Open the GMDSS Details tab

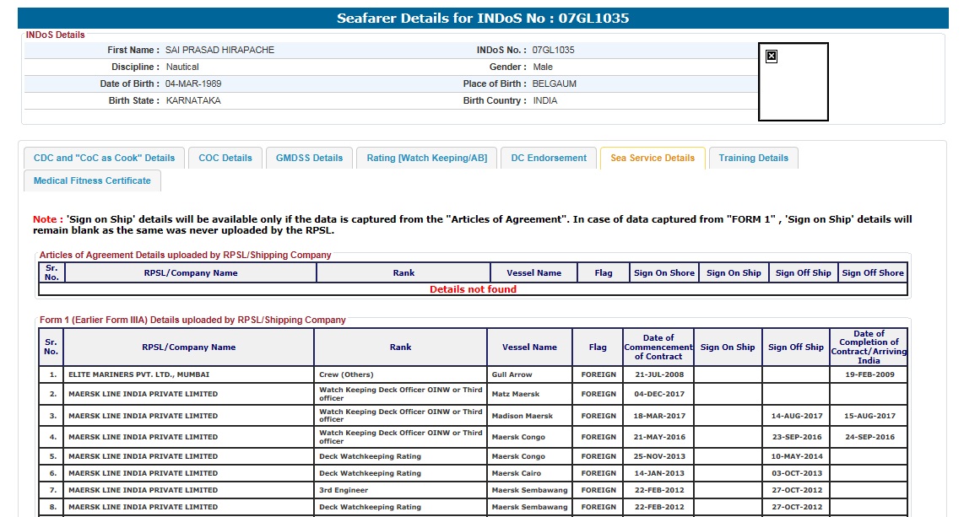(x=309, y=158)
